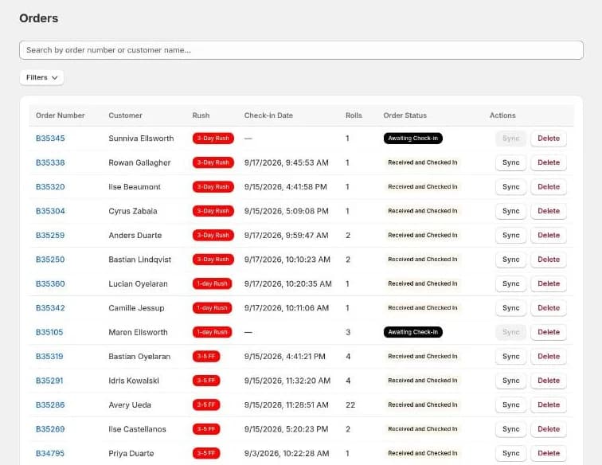Sync Ilse Beaumont's order
This screenshot has height=465, width=602.
(x=511, y=186)
